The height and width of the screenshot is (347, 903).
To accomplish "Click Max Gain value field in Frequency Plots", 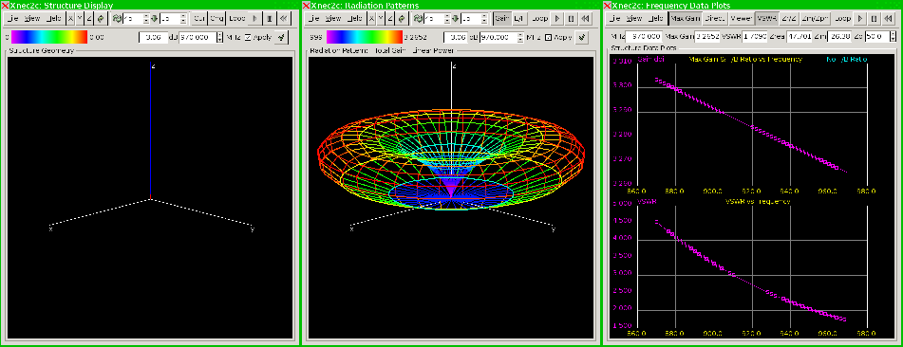I will click(707, 36).
